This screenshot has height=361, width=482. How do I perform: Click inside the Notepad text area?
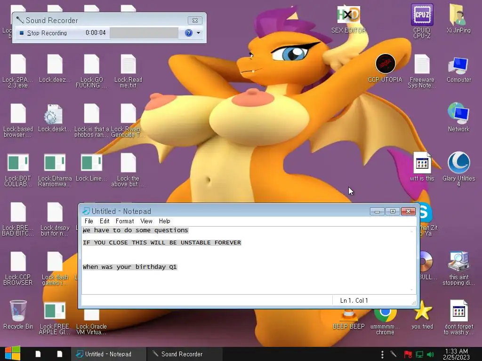[246, 260]
